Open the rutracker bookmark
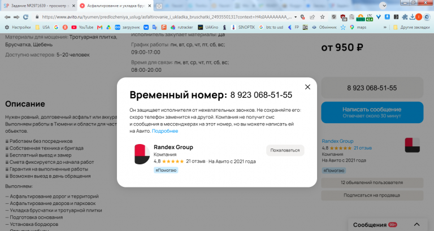This screenshot has width=434, height=231. [x=182, y=27]
